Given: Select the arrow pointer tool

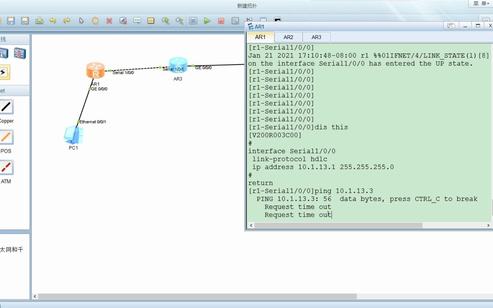Looking at the screenshot, I should 81,21.
